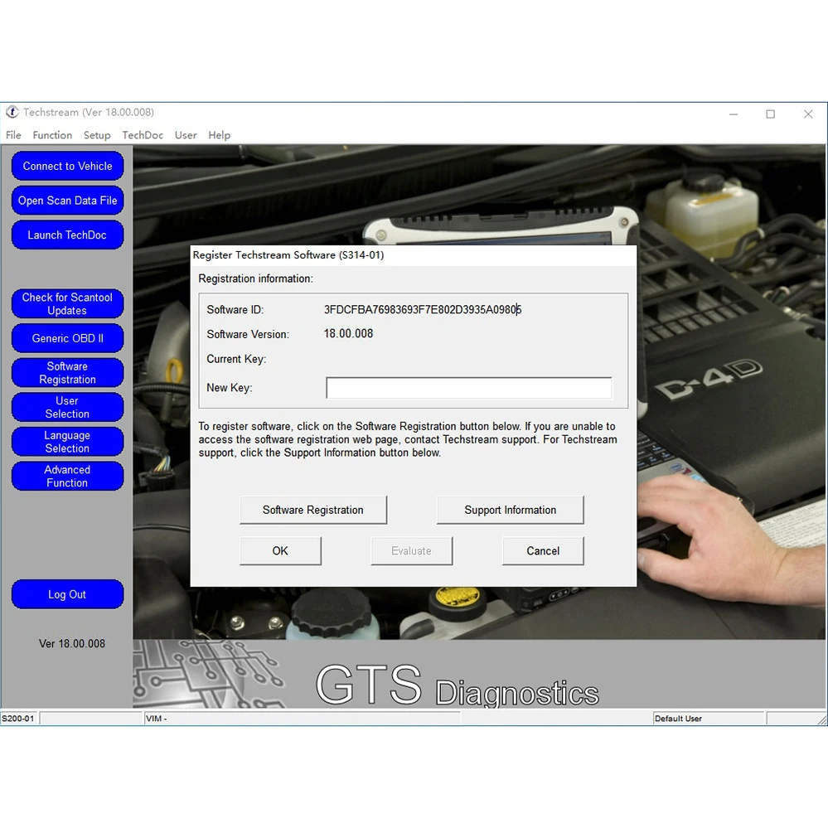The height and width of the screenshot is (828, 828).
Task: Click the window resize grip corner
Action: [821, 719]
